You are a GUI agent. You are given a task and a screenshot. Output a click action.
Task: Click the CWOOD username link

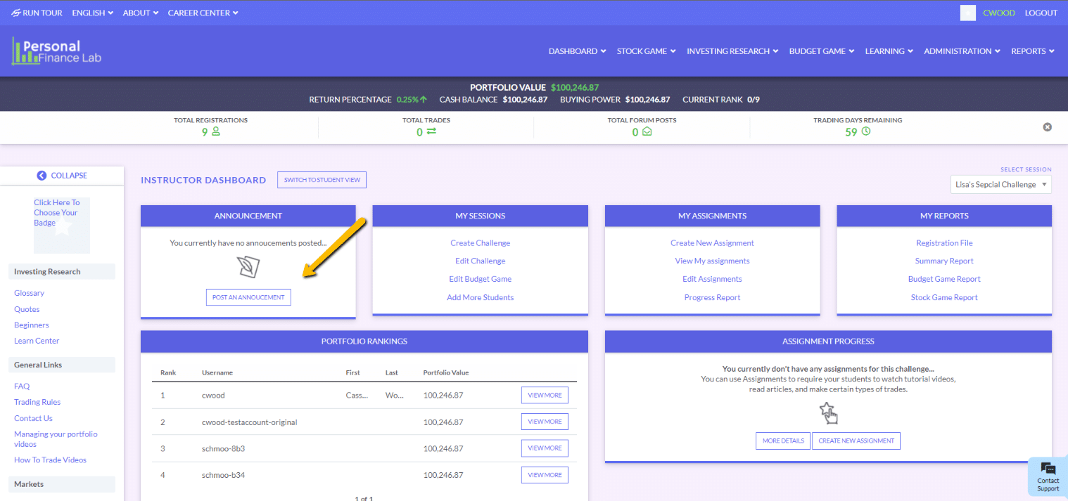999,13
